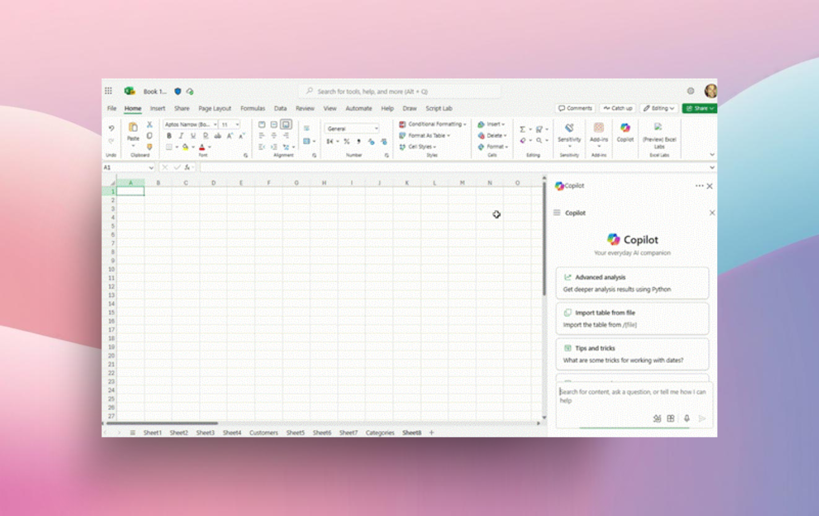Switch to the Formulas tab
819x516 pixels.
tap(253, 108)
